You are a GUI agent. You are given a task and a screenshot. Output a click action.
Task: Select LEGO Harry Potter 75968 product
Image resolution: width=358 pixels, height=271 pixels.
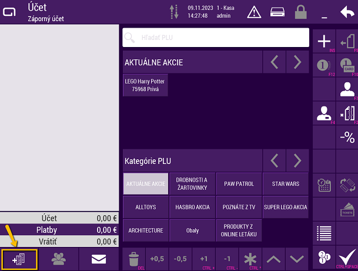point(145,85)
